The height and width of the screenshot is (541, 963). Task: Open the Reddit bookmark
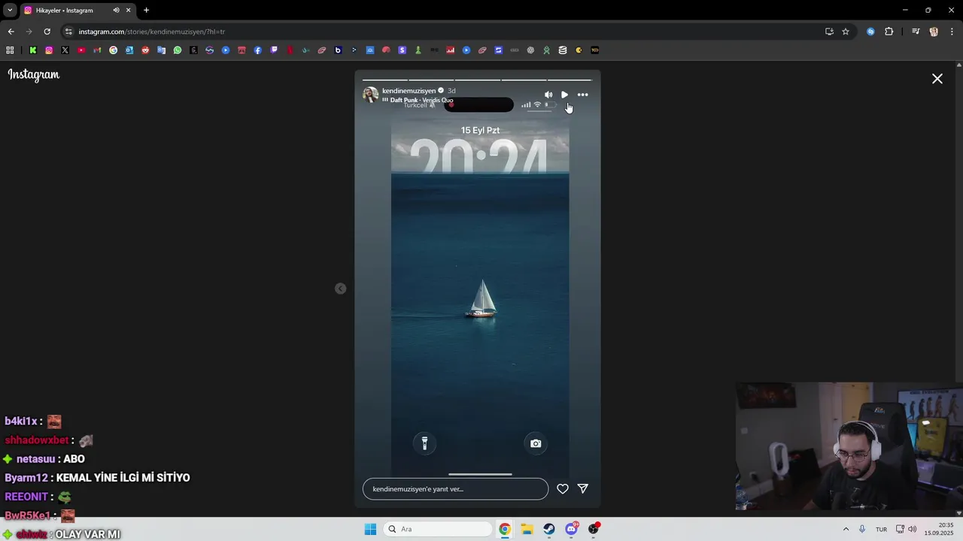(145, 50)
